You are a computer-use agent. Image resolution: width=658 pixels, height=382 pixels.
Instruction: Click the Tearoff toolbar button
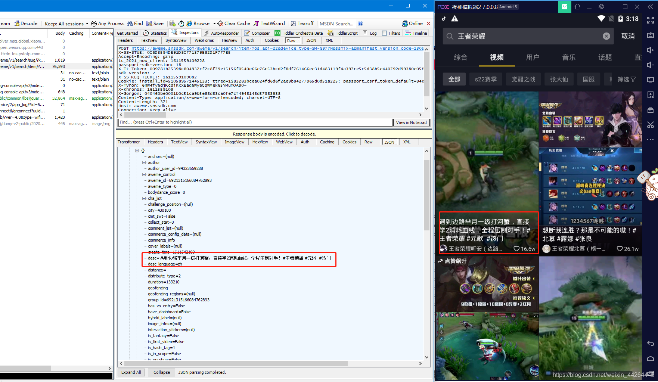pyautogui.click(x=302, y=24)
